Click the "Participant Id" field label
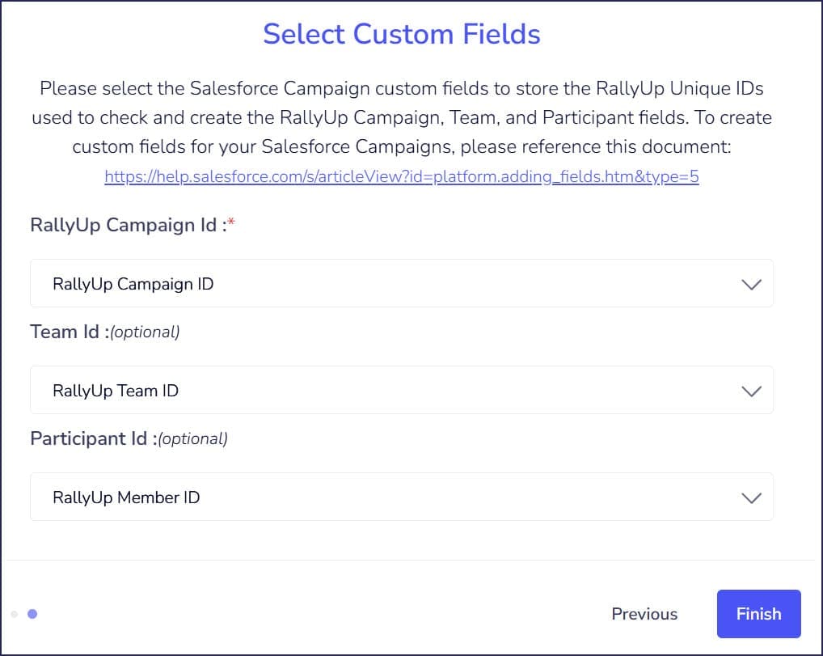 click(89, 438)
